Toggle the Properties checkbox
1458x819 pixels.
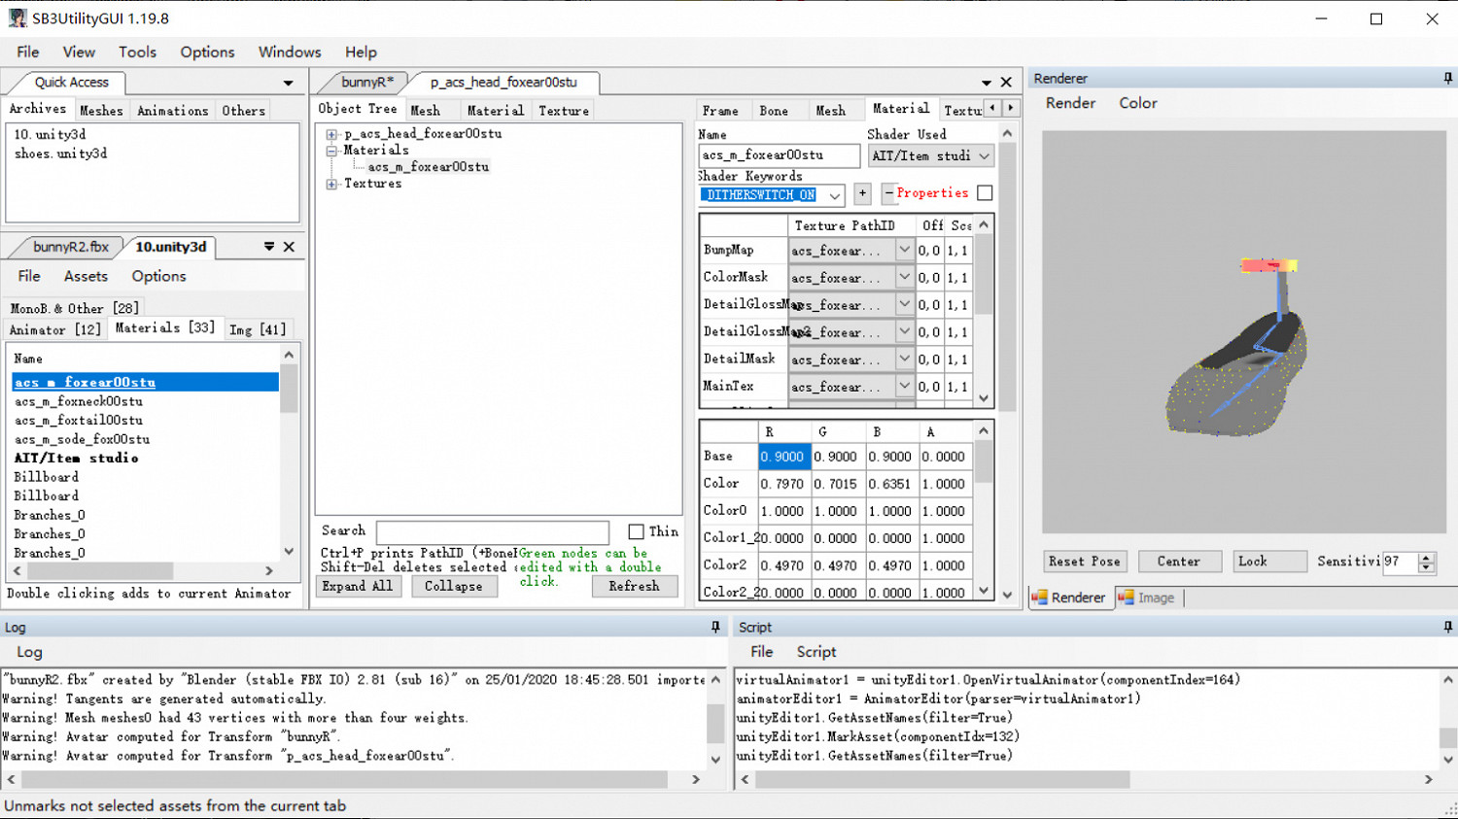985,193
